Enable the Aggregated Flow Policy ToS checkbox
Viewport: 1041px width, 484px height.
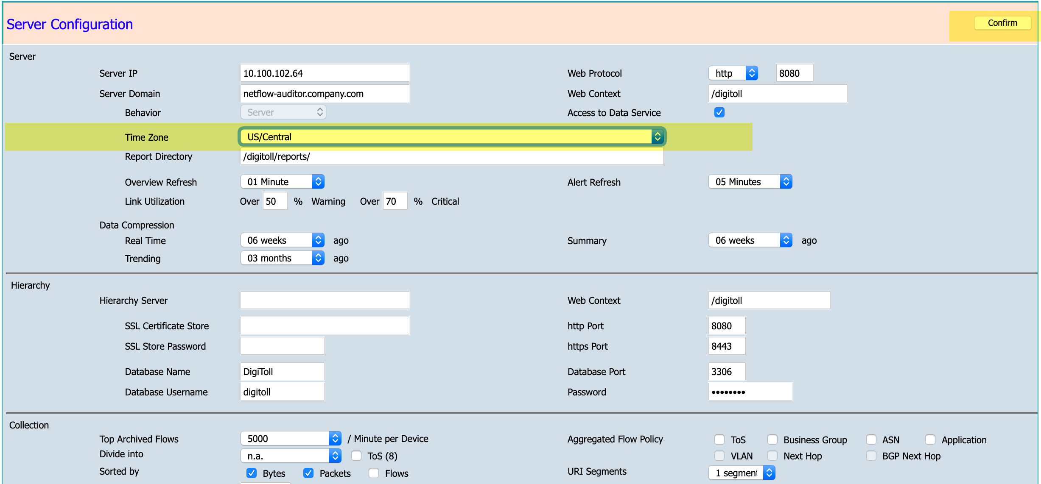pyautogui.click(x=719, y=439)
